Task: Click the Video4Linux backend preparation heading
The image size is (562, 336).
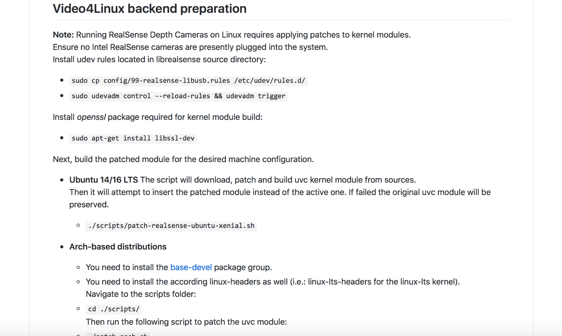Action: click(149, 9)
